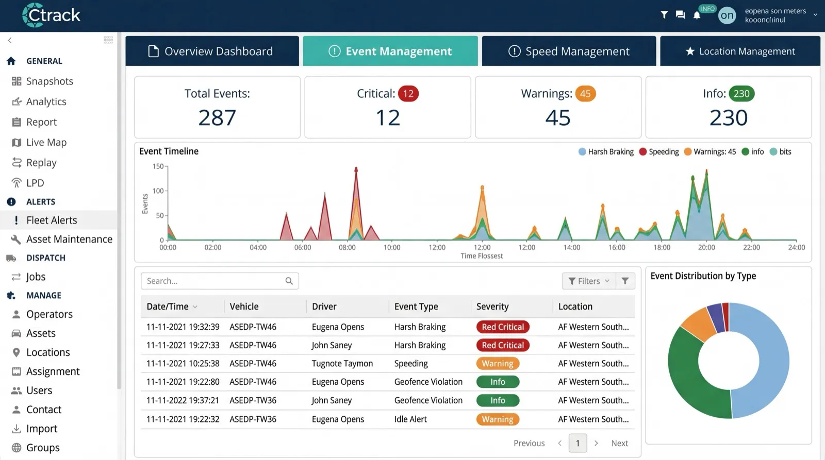Open Report sidebar item
825x460 pixels.
(41, 122)
